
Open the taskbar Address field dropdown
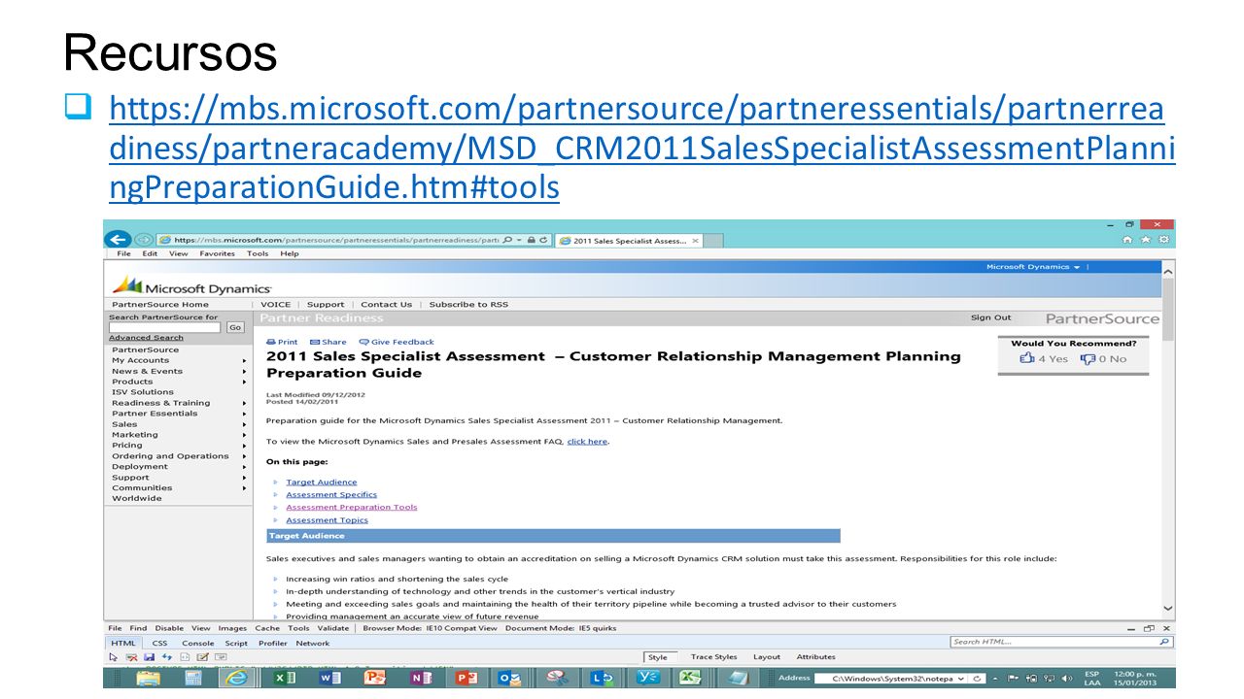[961, 678]
